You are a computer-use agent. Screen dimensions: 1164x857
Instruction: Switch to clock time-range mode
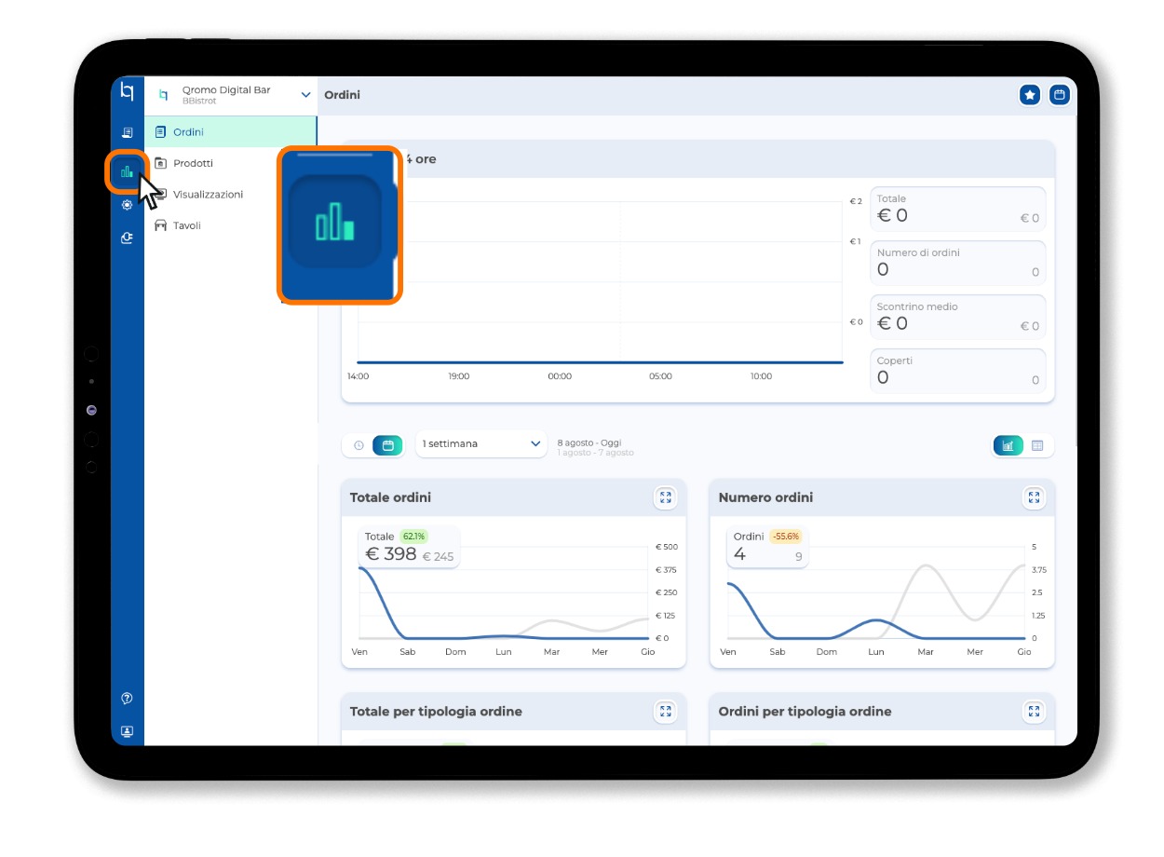tap(359, 445)
